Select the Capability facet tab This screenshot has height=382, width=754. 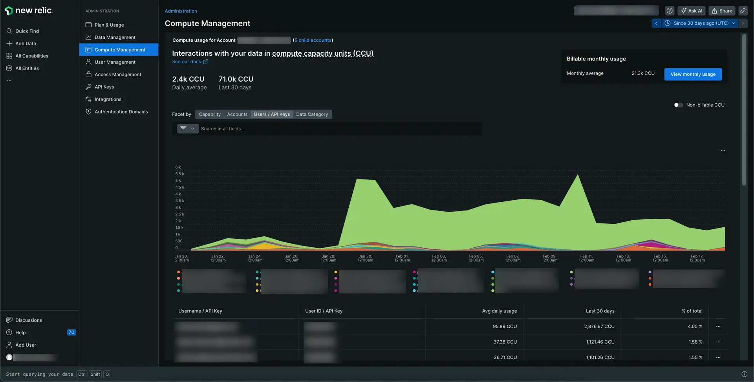click(210, 114)
